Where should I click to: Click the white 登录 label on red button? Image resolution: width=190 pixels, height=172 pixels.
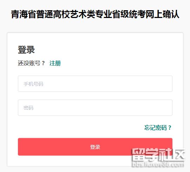(x=95, y=147)
